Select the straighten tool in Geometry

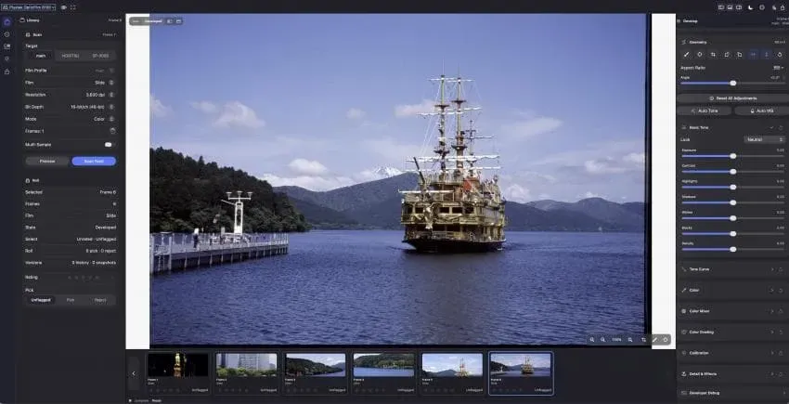(686, 55)
